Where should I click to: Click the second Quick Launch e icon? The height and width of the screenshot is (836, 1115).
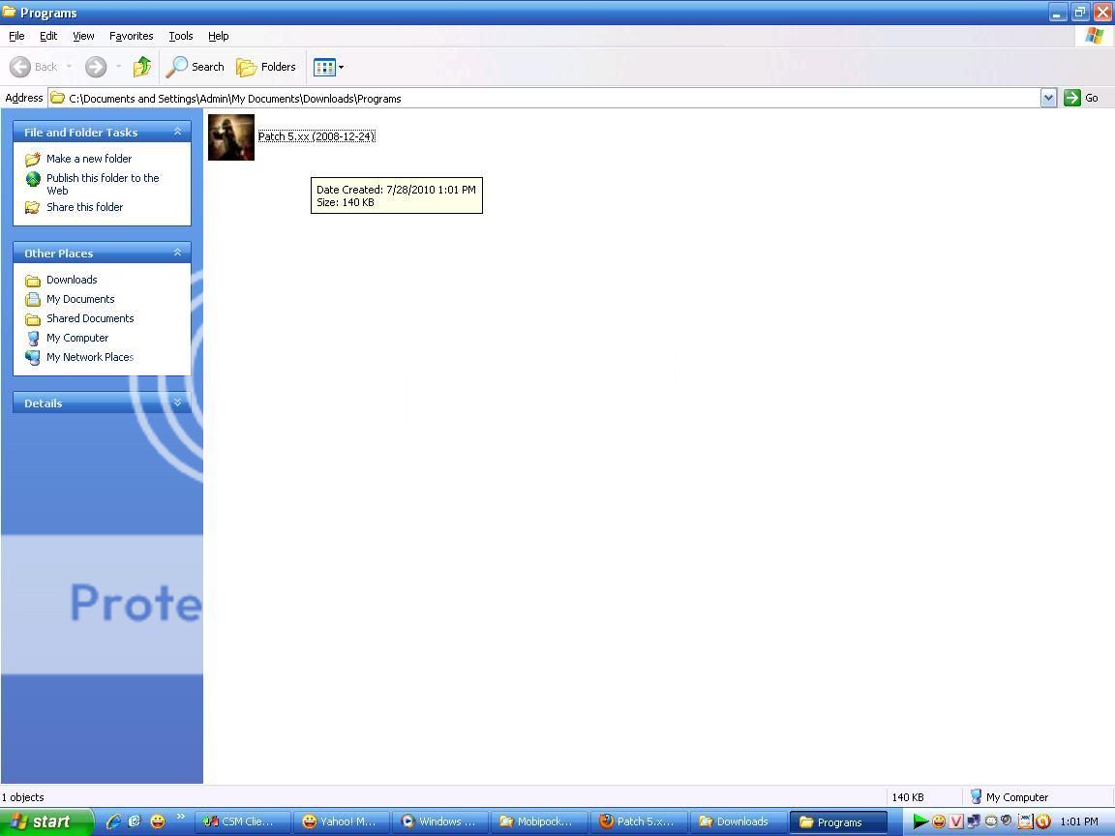135,821
